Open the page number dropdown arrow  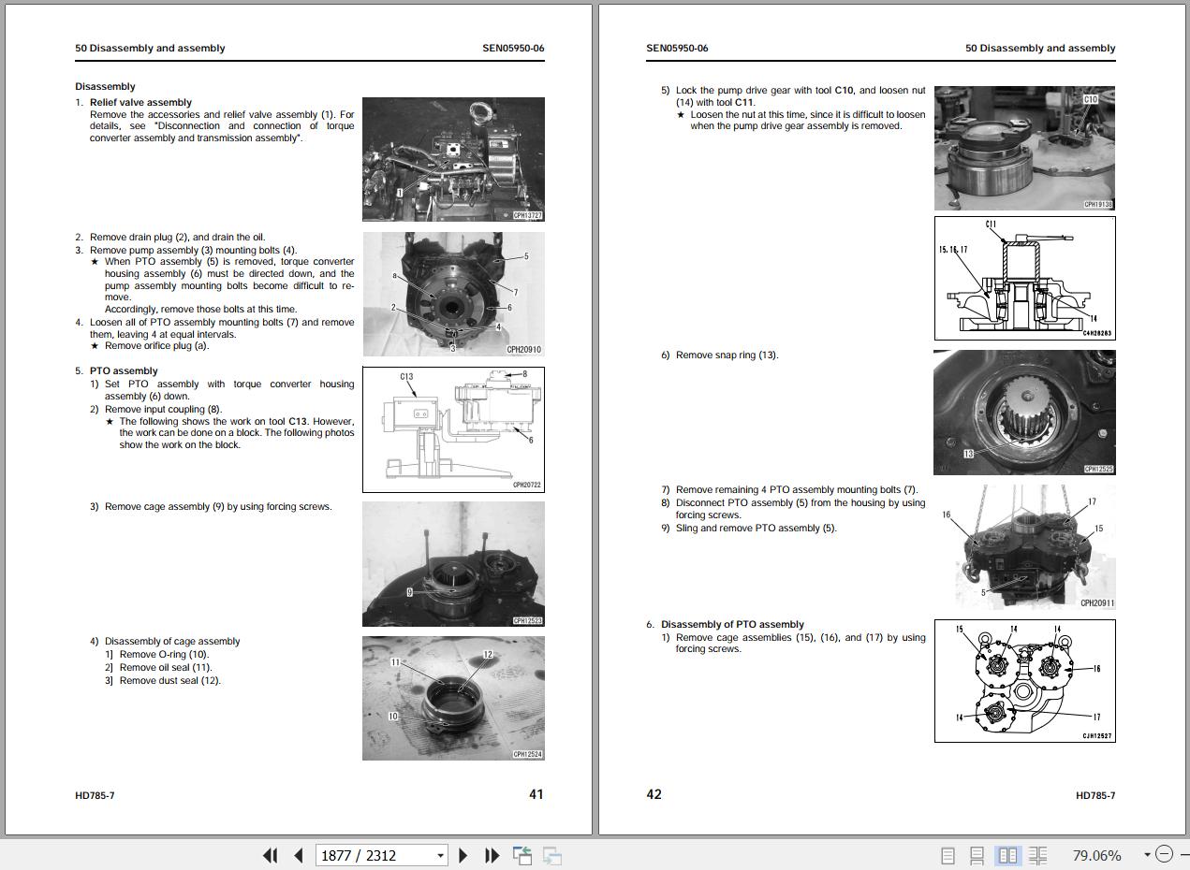tap(440, 855)
